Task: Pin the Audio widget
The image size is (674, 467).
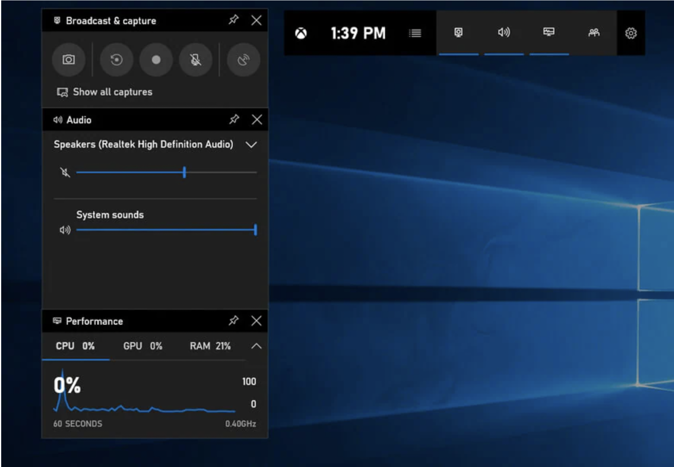Action: point(234,119)
